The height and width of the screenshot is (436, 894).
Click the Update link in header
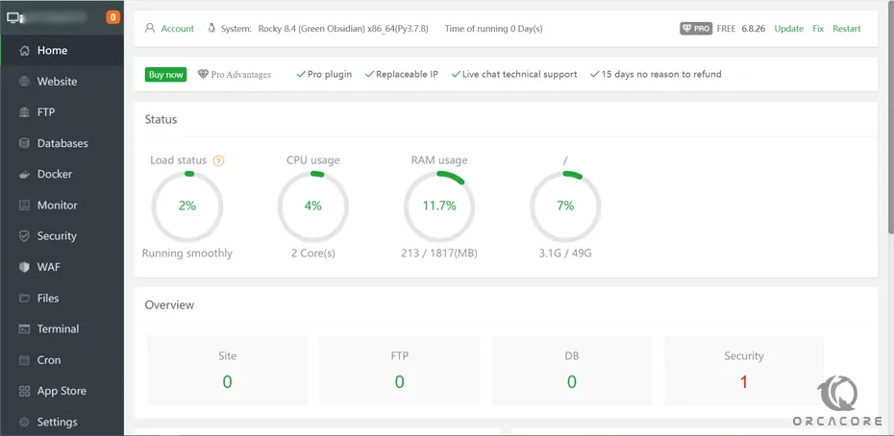pyautogui.click(x=788, y=29)
